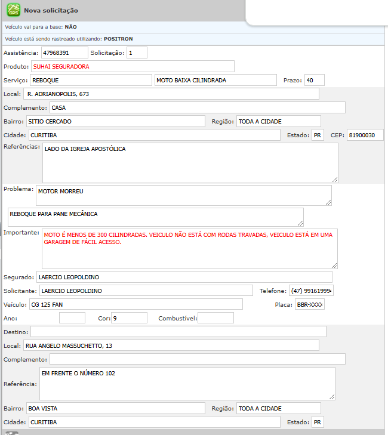The height and width of the screenshot is (435, 388).
Task: Click the 'Veículo vai para a base: NÃO' text
Action: (x=41, y=27)
